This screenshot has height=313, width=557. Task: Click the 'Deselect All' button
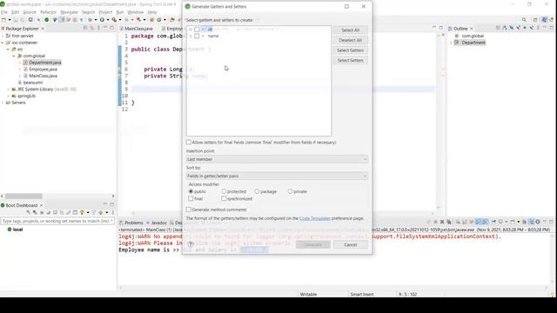tap(350, 40)
